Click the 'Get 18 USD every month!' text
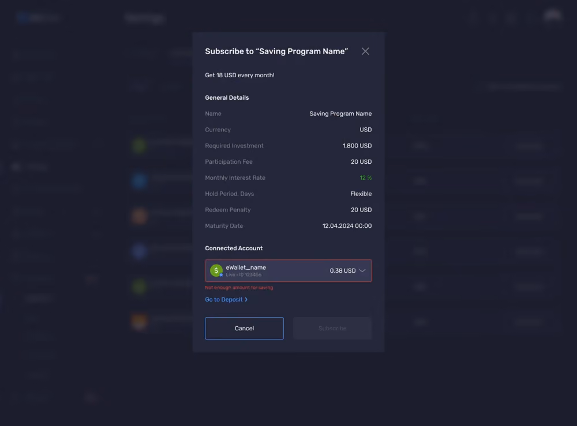The image size is (577, 426). pos(239,76)
